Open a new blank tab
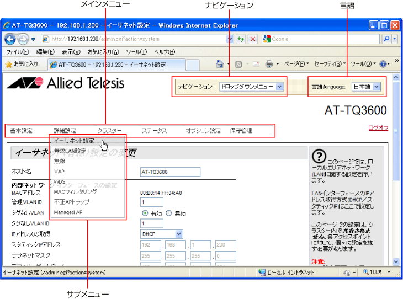The image size is (403, 299). pos(193,65)
